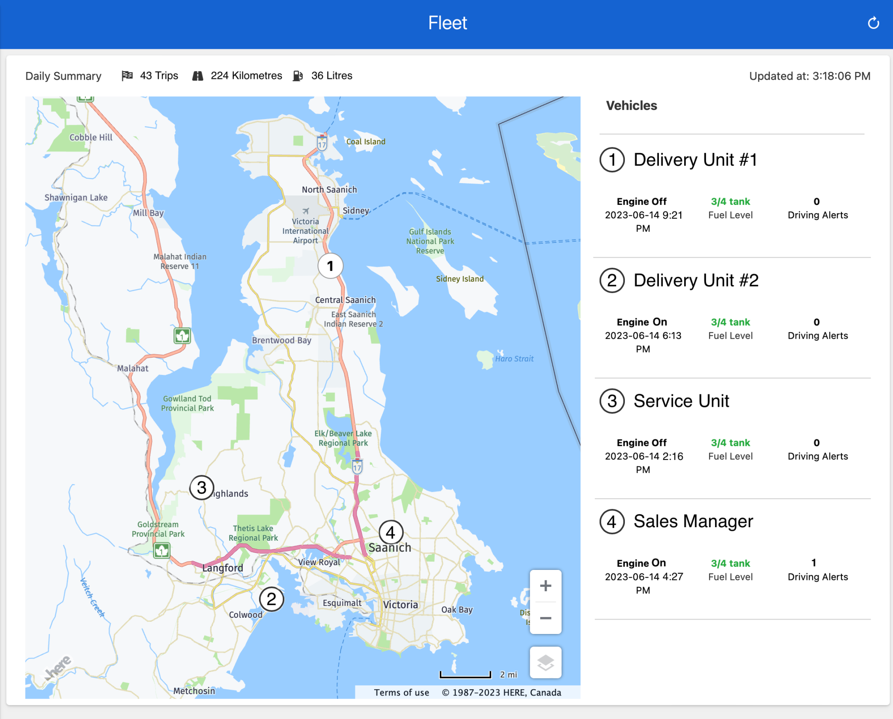This screenshot has height=719, width=893.
Task: Click the refresh icon in the Fleet header
Action: [x=873, y=23]
